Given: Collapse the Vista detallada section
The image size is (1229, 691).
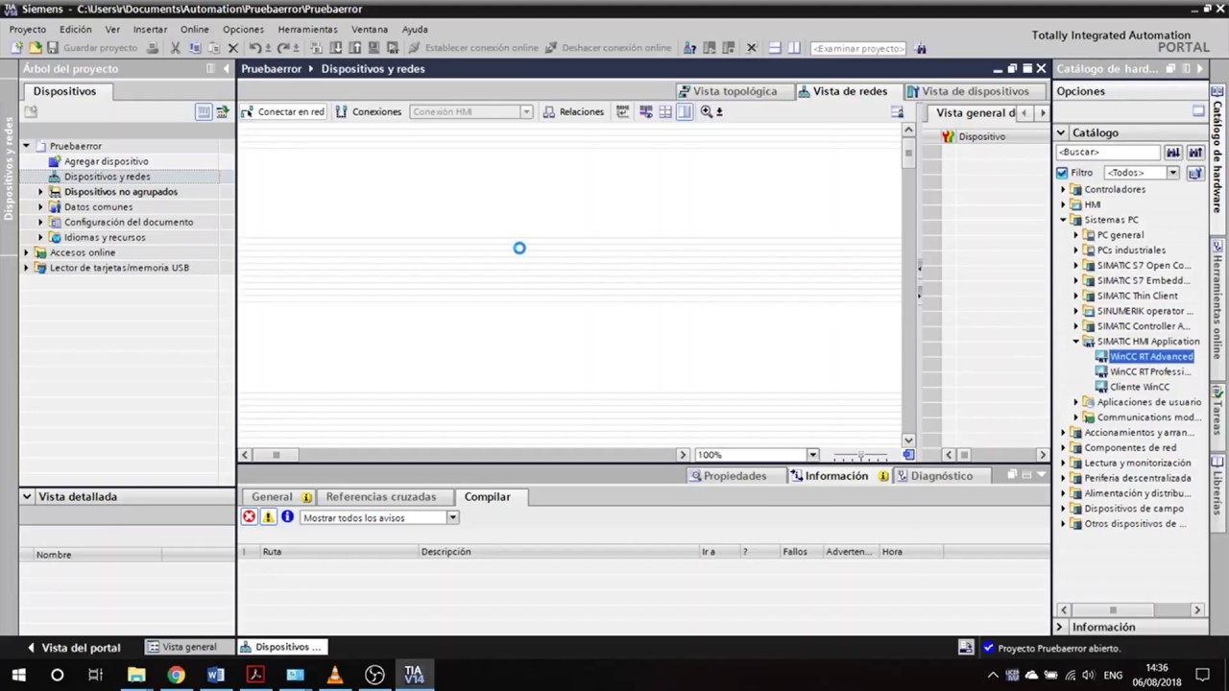Looking at the screenshot, I should tap(27, 496).
